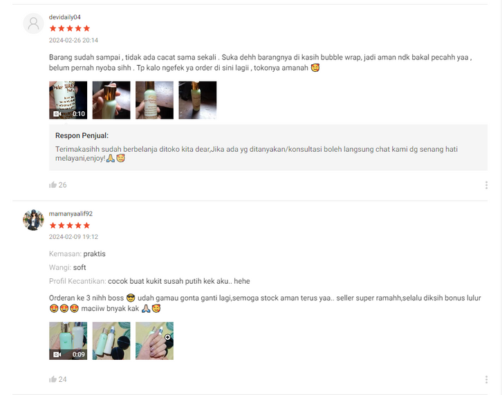Open mamanyaalif92's second photo with two bottles

click(111, 340)
